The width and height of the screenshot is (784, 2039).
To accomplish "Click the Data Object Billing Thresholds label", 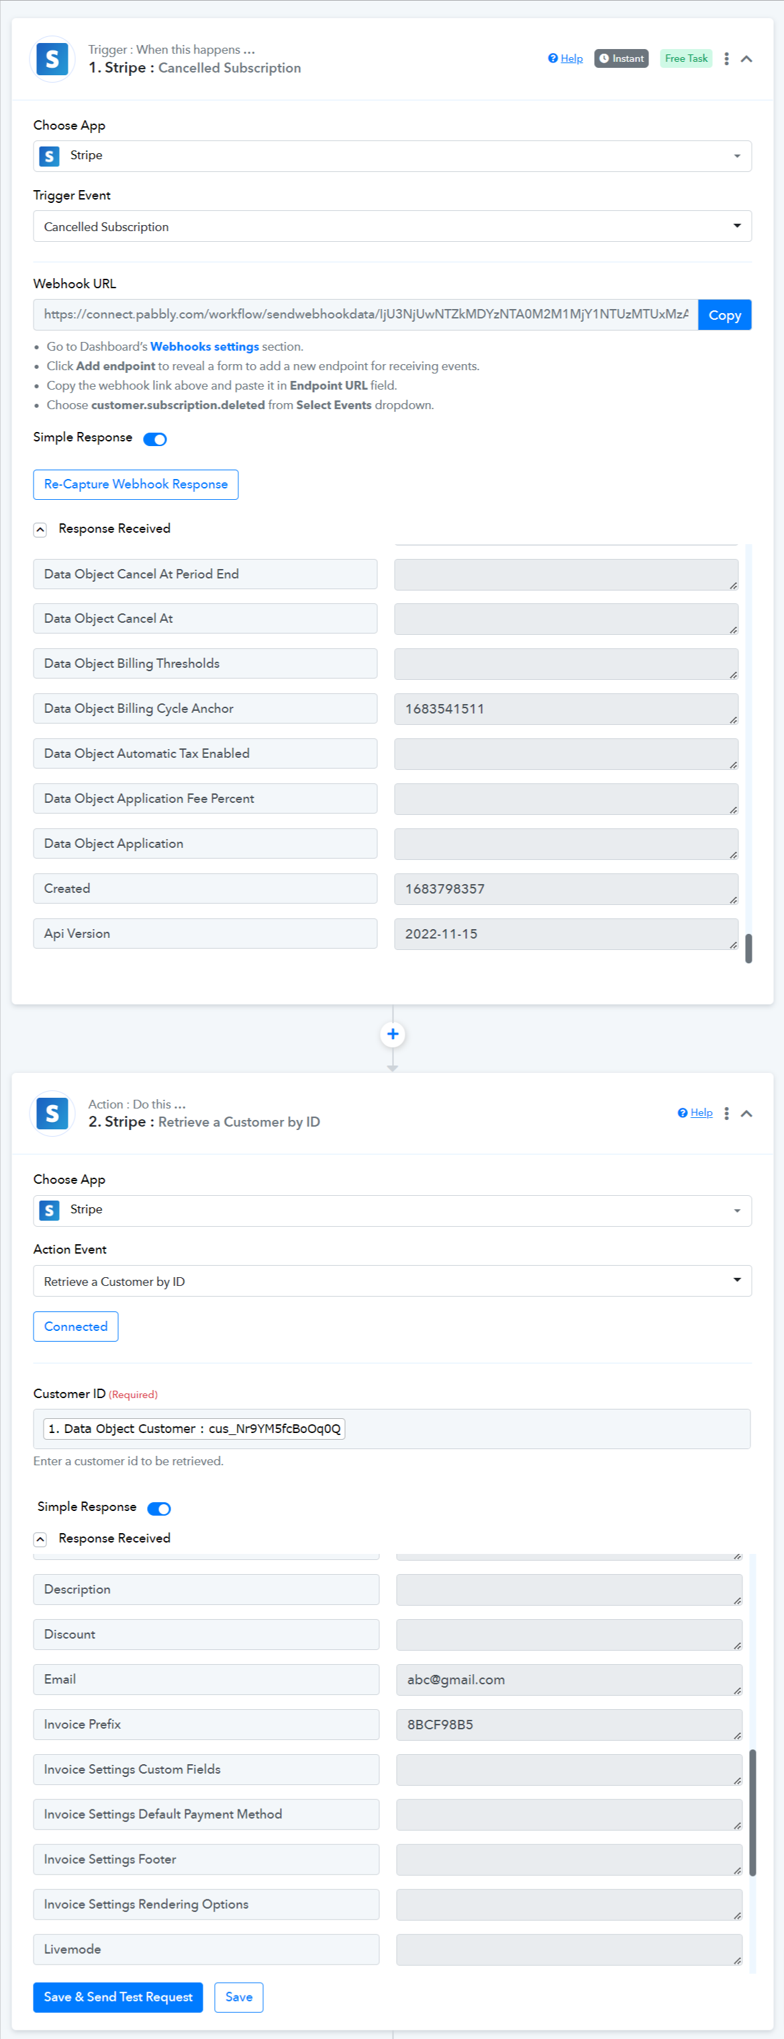I will pos(205,663).
